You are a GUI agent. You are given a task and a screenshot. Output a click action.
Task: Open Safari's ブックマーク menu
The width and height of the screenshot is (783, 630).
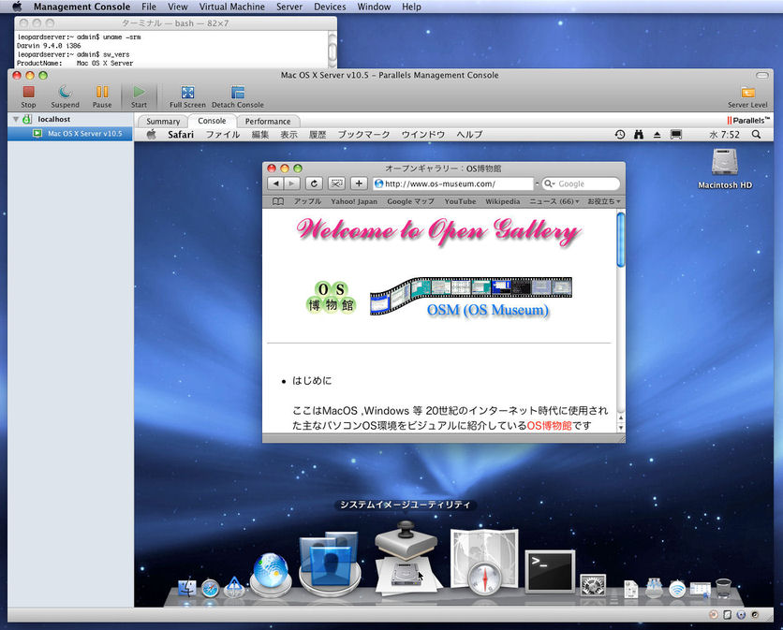tap(363, 134)
